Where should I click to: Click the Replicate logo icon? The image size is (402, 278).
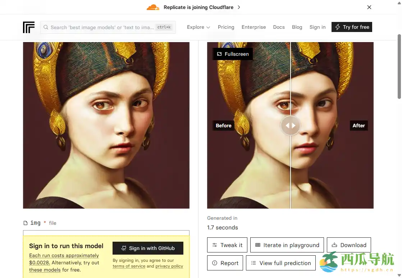(x=29, y=27)
